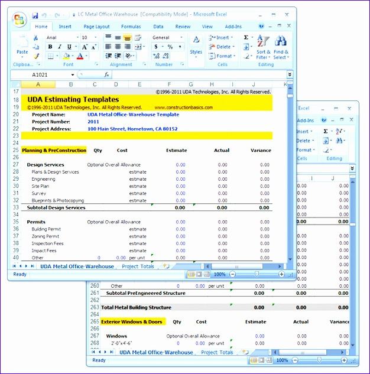
Task: Apply the red Font Color A
Action: point(80,56)
